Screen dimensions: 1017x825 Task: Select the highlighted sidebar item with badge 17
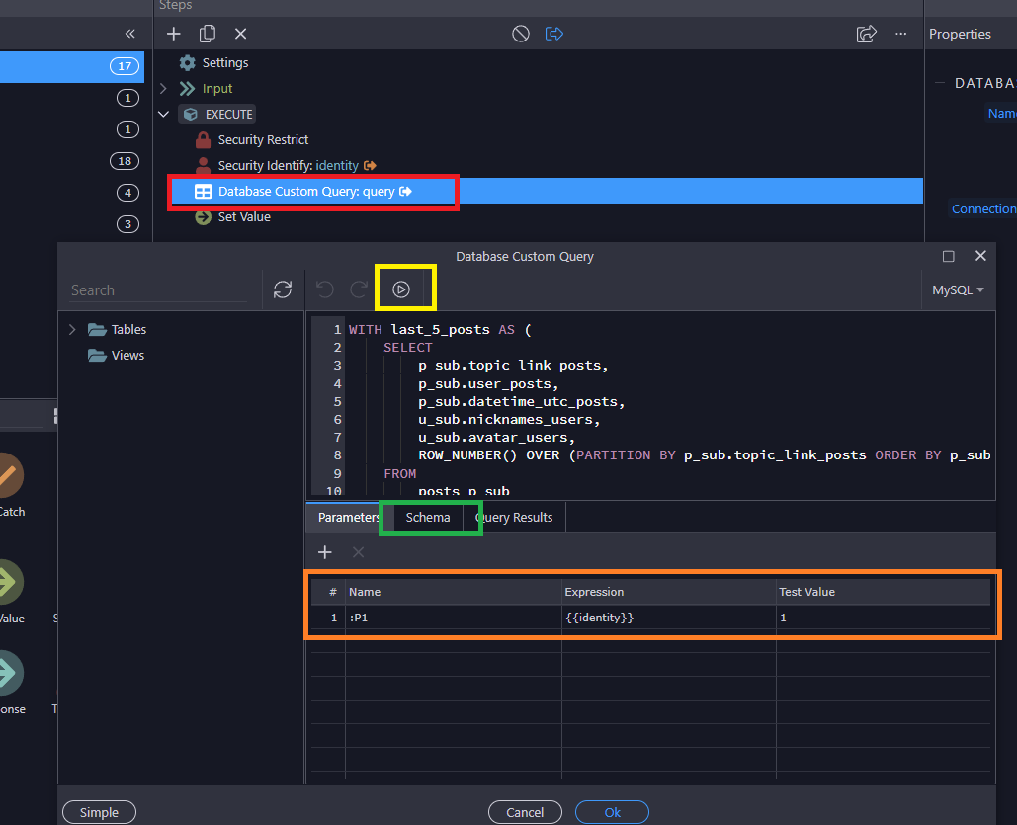72,66
